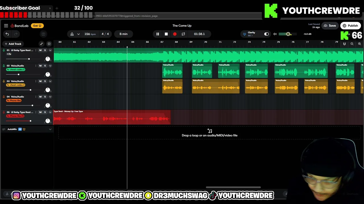The width and height of the screenshot is (364, 204).
Task: Click the cycle loop icon
Action: [x=183, y=34]
